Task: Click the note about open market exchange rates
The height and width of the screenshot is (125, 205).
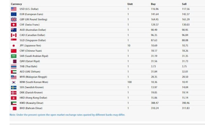Action: click(67, 115)
